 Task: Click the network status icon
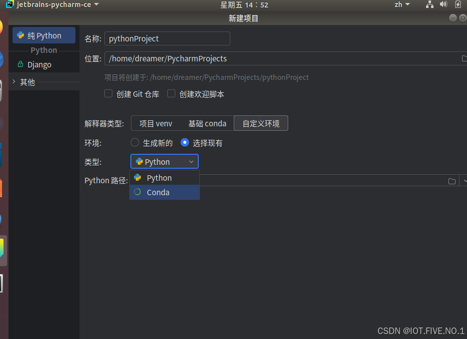click(430, 4)
